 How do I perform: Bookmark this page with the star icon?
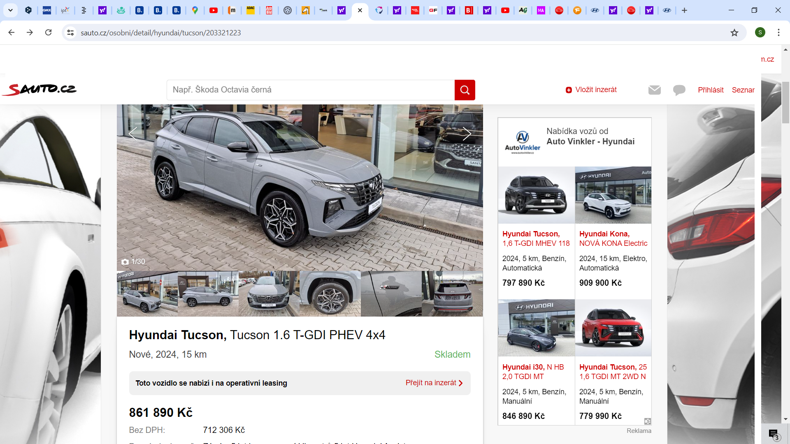734,32
